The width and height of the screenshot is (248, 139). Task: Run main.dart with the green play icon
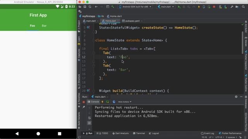click(x=179, y=7)
